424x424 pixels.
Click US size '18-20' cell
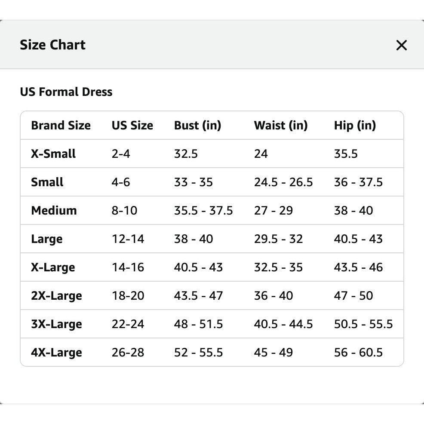click(x=128, y=296)
